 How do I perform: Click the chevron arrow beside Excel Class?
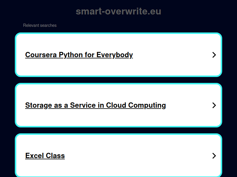pyautogui.click(x=214, y=156)
